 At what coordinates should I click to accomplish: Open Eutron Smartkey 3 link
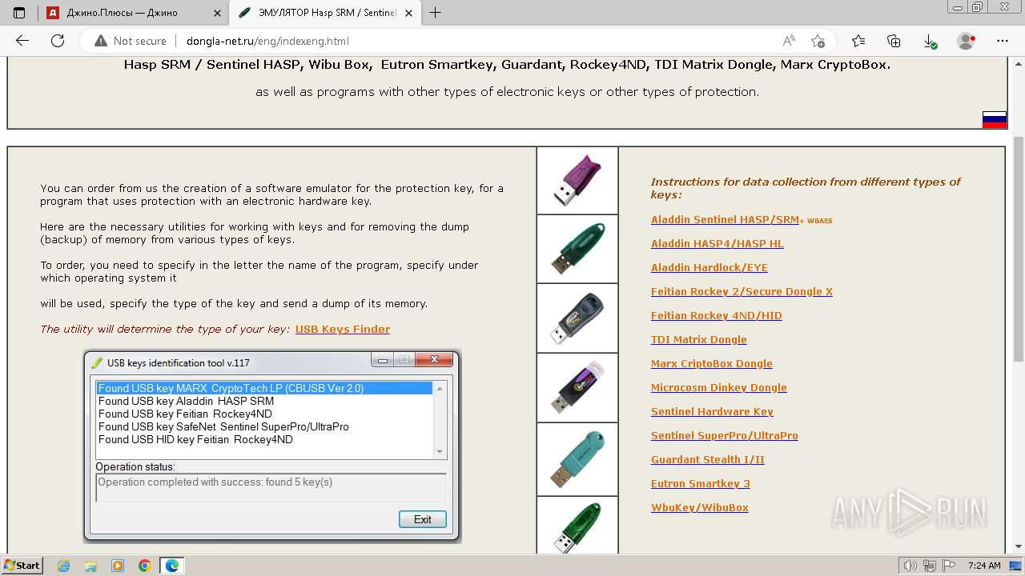701,484
